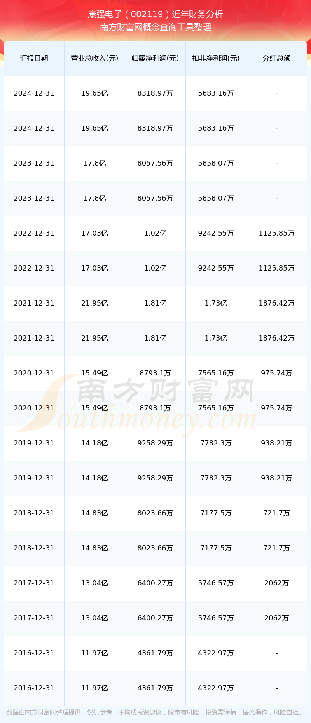311x723 pixels.
Task: Select the 营业总收入(元) column header
Action: (94, 58)
